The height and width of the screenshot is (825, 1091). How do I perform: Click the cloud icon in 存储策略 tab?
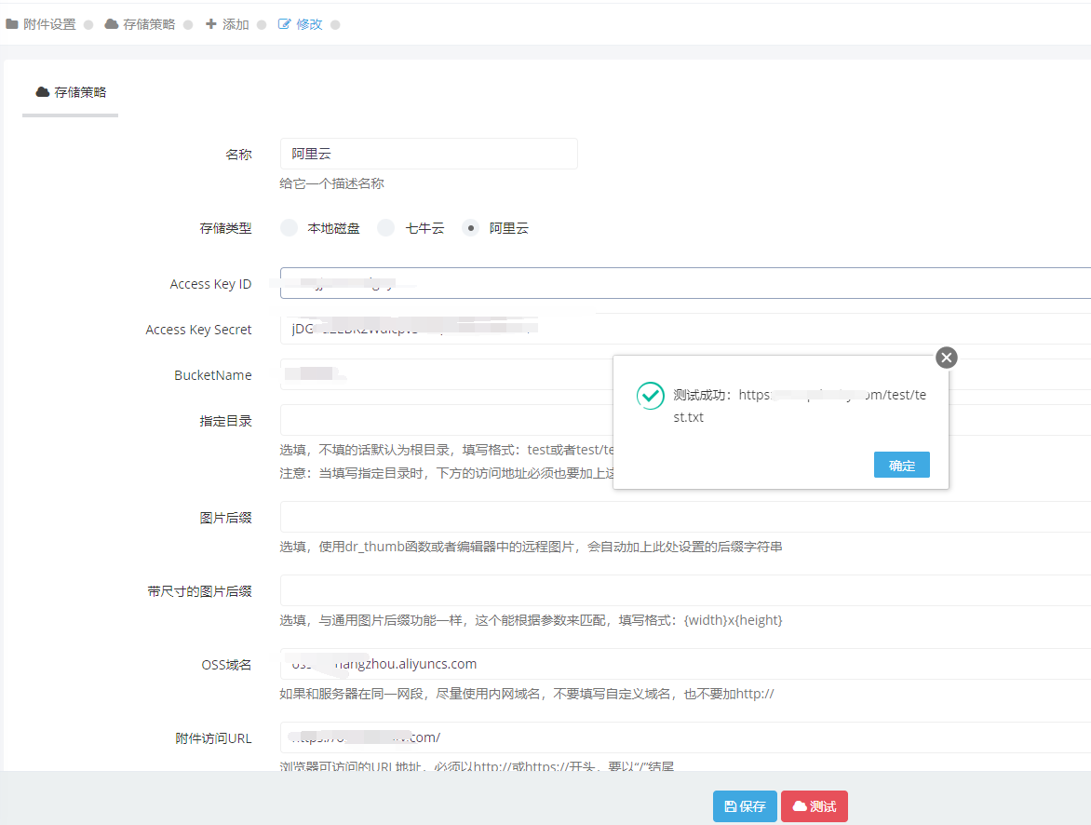coord(43,92)
